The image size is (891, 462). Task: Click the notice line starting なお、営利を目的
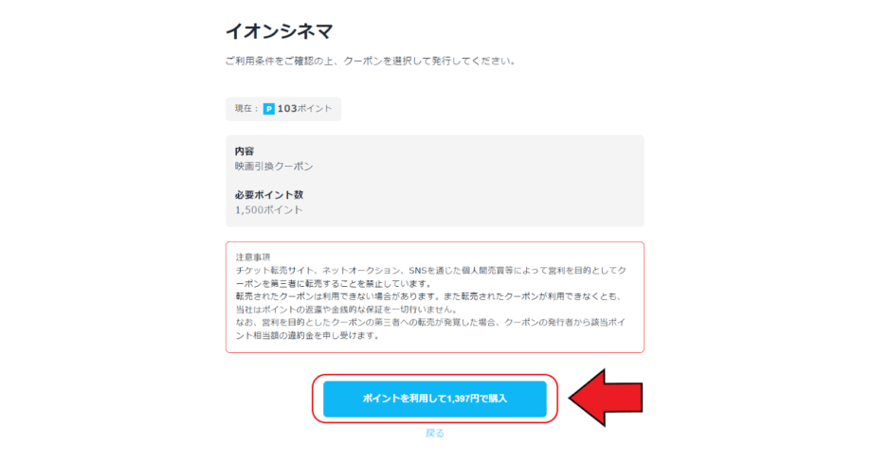(x=430, y=322)
